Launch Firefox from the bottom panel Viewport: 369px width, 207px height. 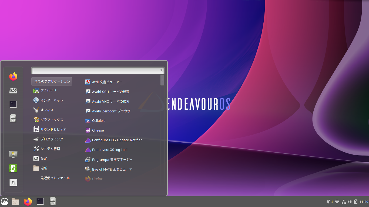click(28, 202)
